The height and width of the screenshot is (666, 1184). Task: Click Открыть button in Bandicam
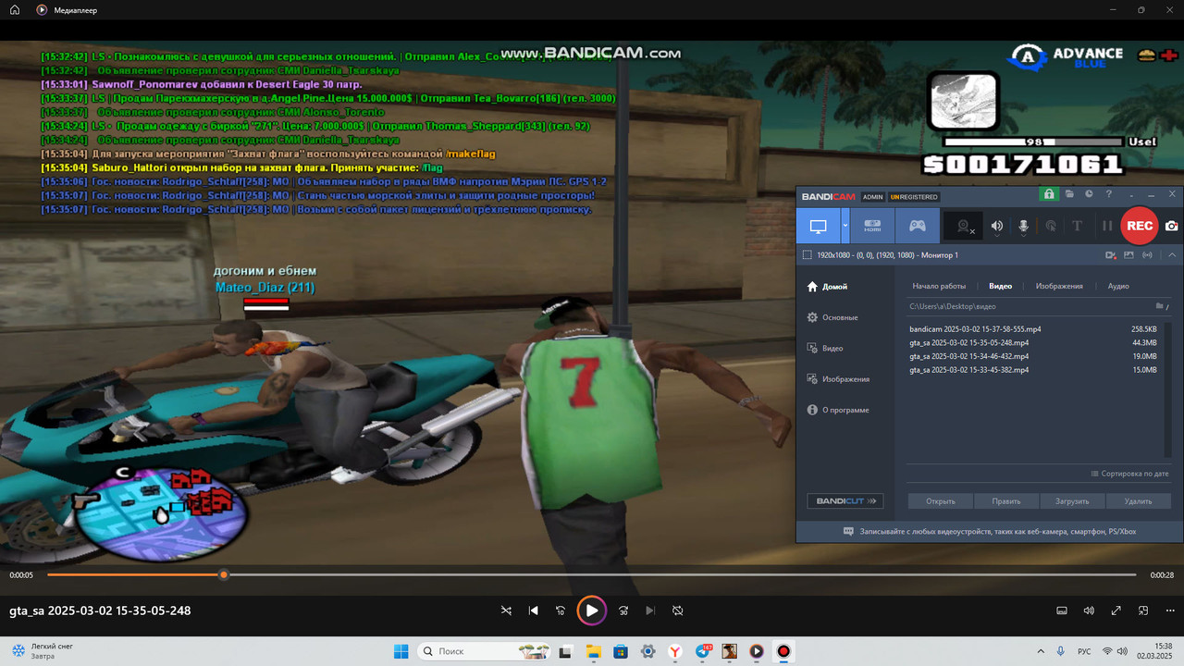pos(940,500)
